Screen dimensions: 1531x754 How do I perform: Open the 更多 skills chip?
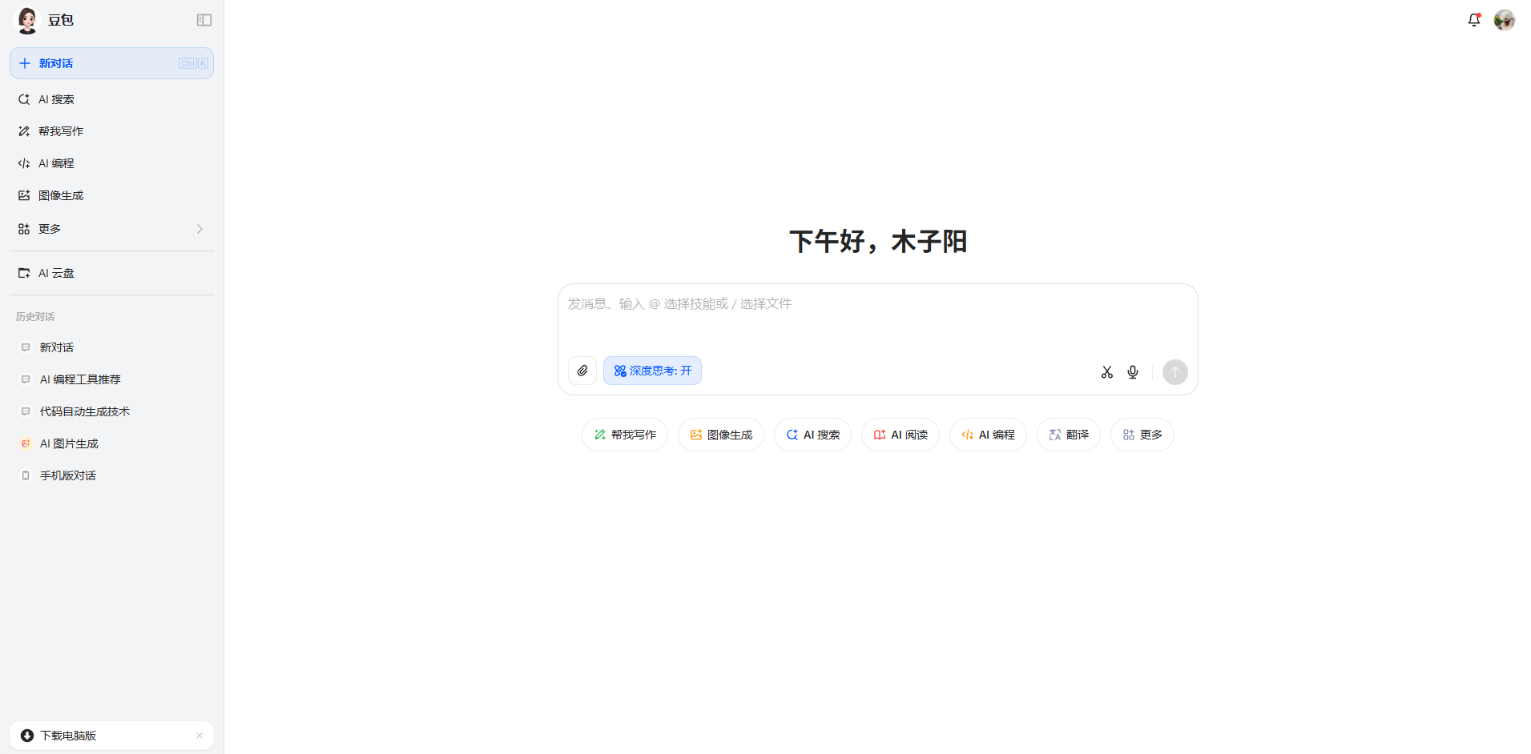click(x=1142, y=435)
